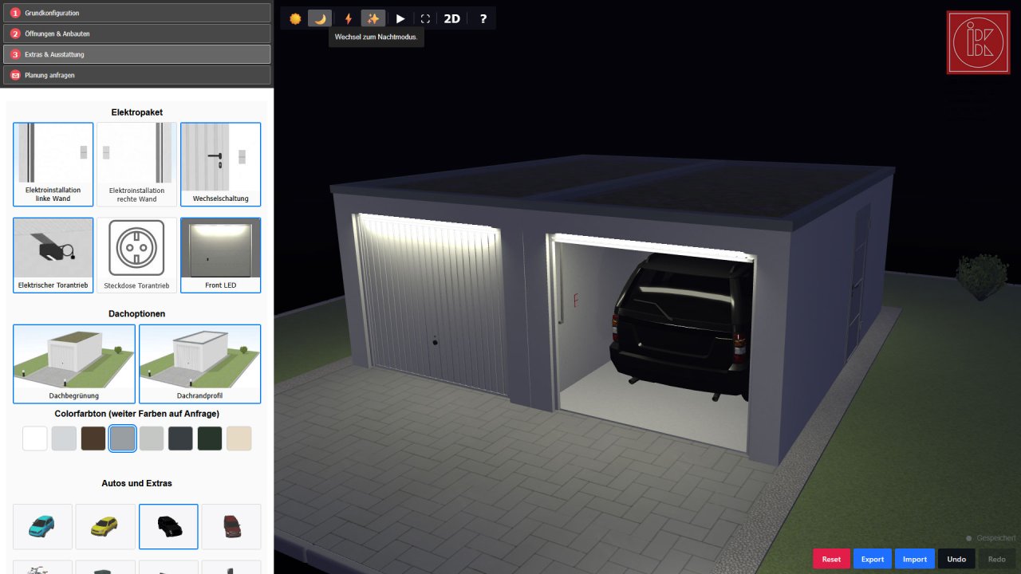Click the lightning bolt icon in the toolbar
The width and height of the screenshot is (1021, 574).
[x=348, y=18]
